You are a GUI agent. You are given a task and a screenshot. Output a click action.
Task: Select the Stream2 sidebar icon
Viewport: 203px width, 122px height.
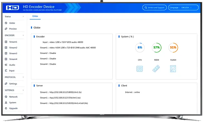tap(6, 48)
